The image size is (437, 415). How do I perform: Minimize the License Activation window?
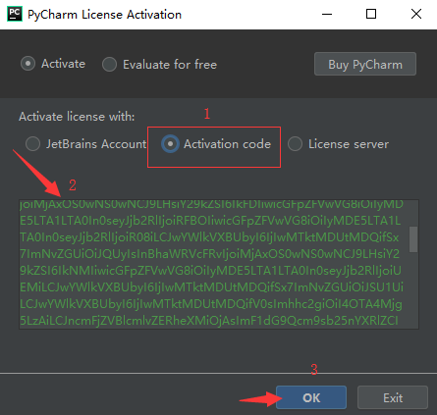tap(327, 14)
